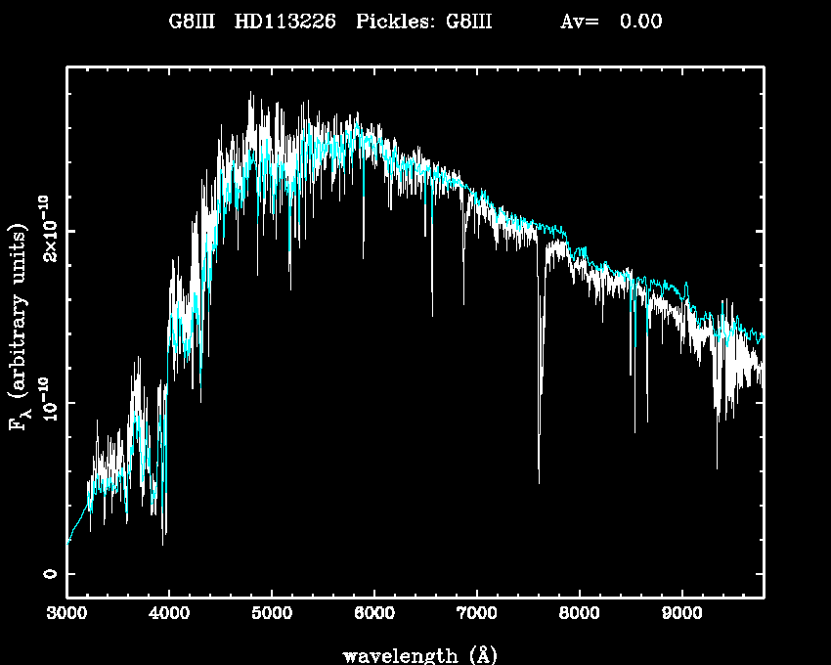Click the cyan curve start at 3000 Å
Image resolution: width=831 pixels, height=665 pixels.
click(x=68, y=541)
